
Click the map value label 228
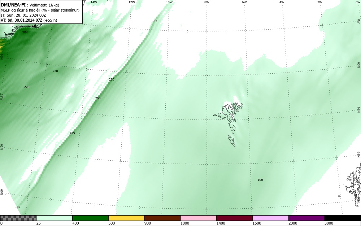point(27,87)
